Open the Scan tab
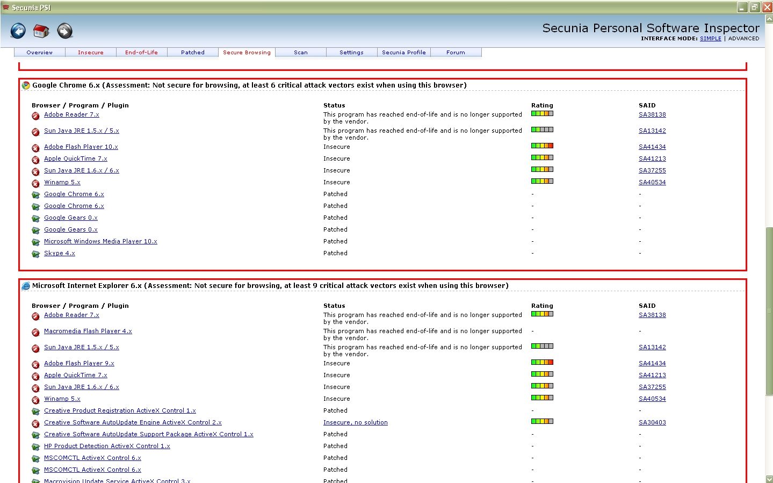 point(301,53)
